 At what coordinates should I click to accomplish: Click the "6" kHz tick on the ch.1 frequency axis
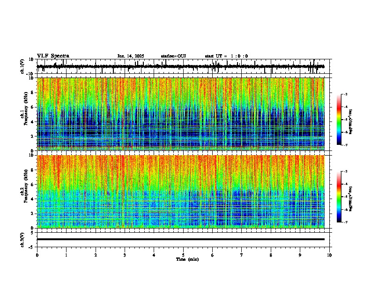coord(32,107)
